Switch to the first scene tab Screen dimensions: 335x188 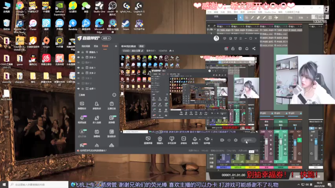click(86, 46)
